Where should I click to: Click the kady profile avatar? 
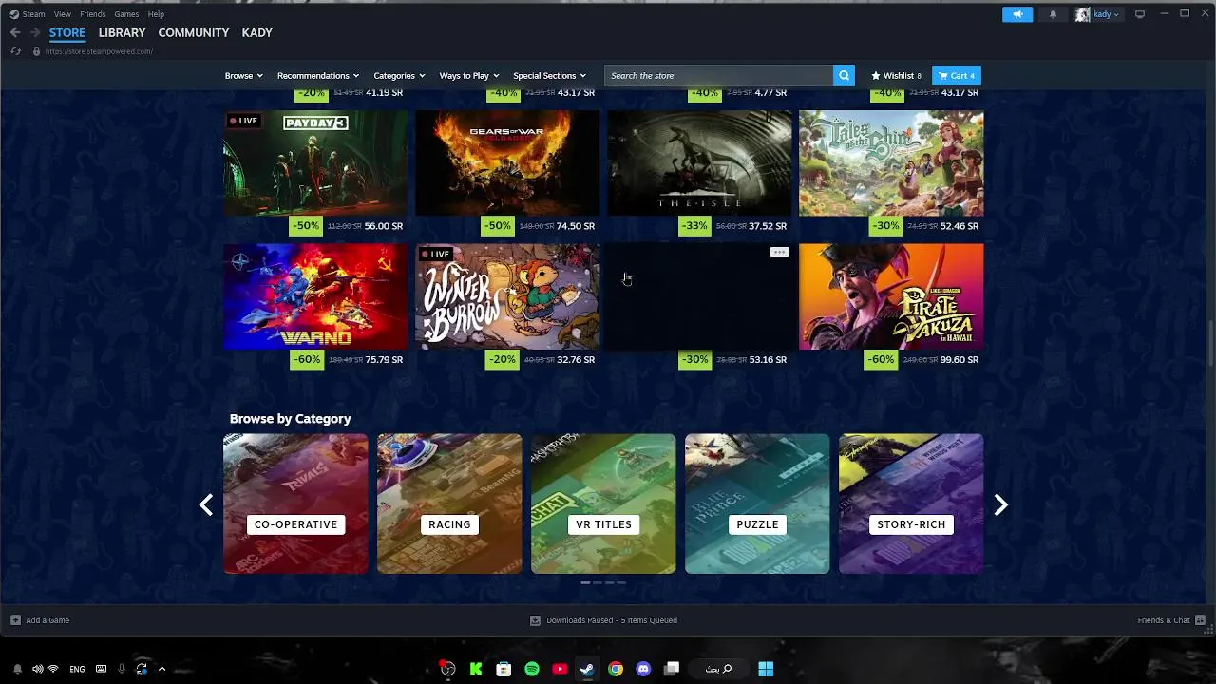pos(1082,14)
